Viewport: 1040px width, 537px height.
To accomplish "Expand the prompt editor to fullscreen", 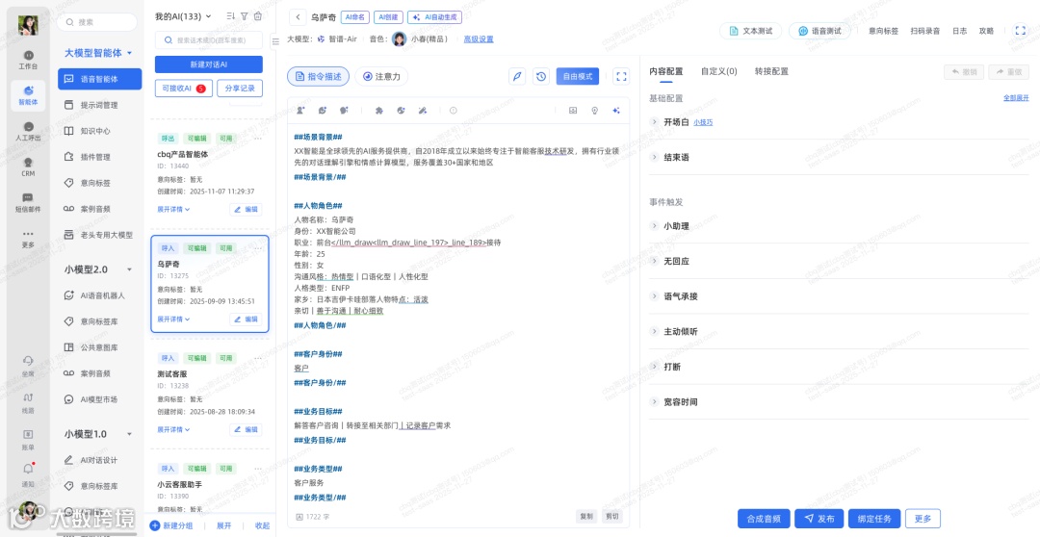I will click(621, 76).
